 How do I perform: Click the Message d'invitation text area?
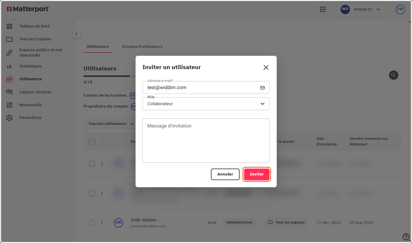pyautogui.click(x=206, y=141)
